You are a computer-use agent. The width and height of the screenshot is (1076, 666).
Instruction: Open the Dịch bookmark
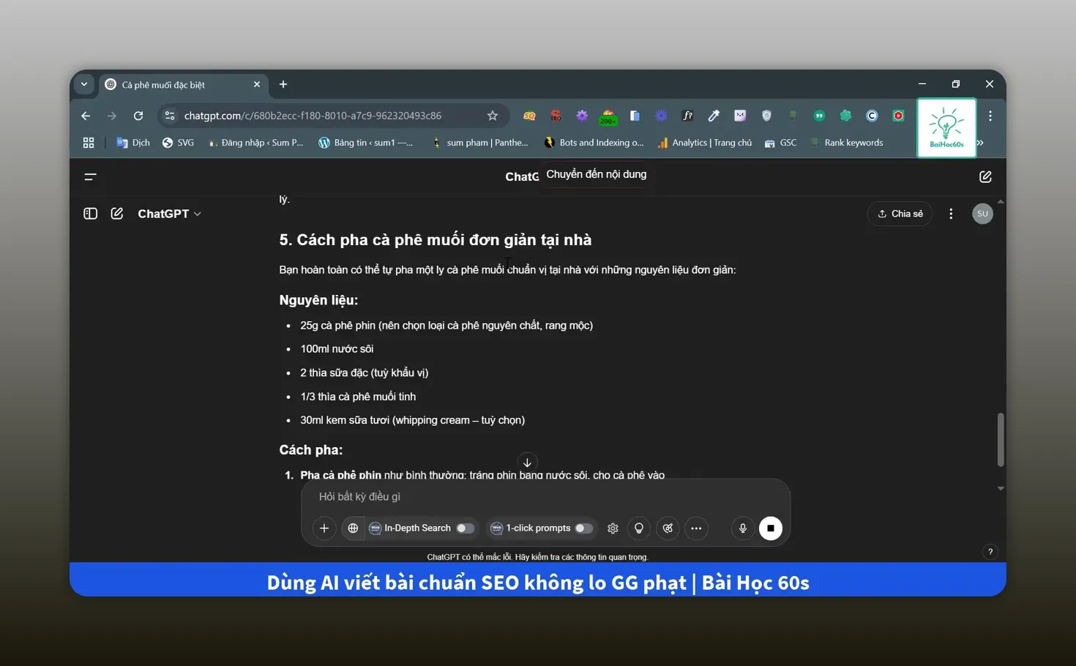point(133,143)
